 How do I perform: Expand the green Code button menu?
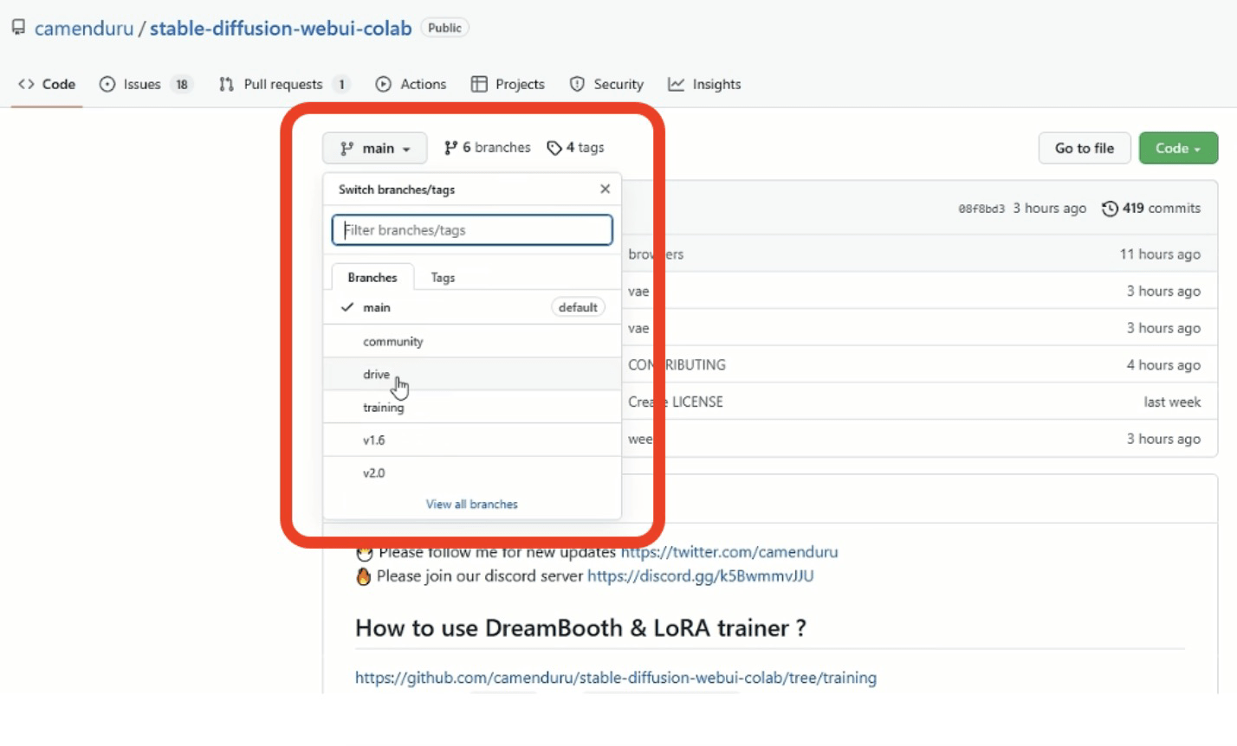(1177, 148)
